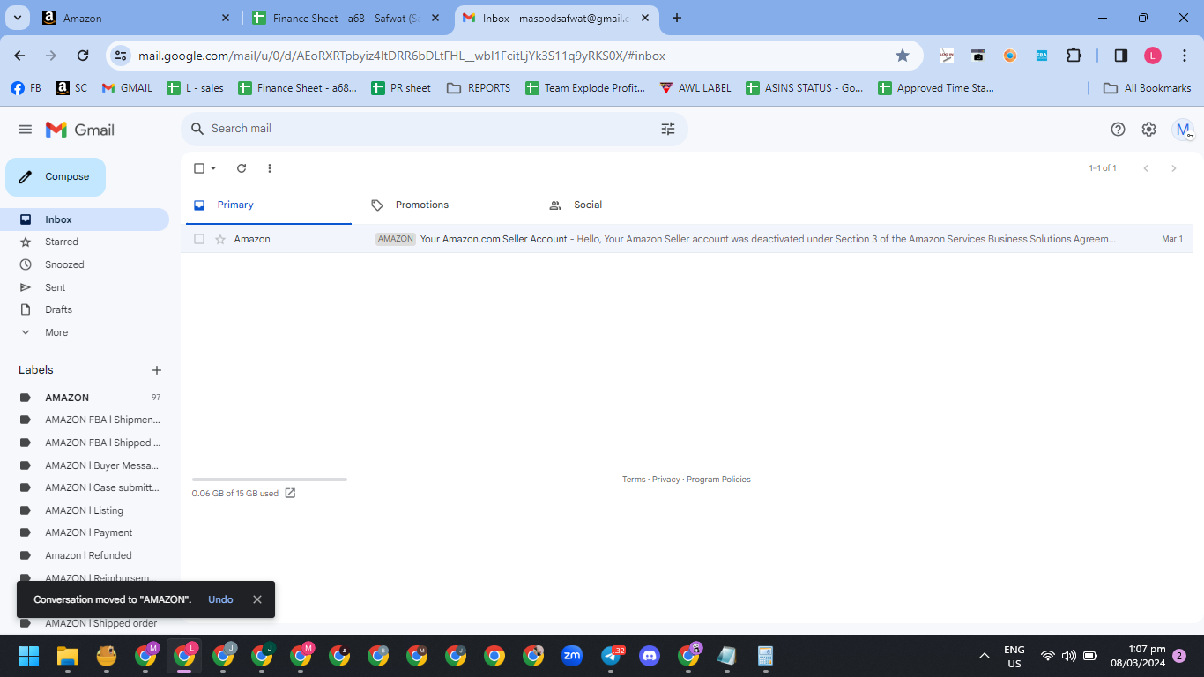Open the AMAZON I Listing label
This screenshot has width=1204, height=677.
[85, 510]
